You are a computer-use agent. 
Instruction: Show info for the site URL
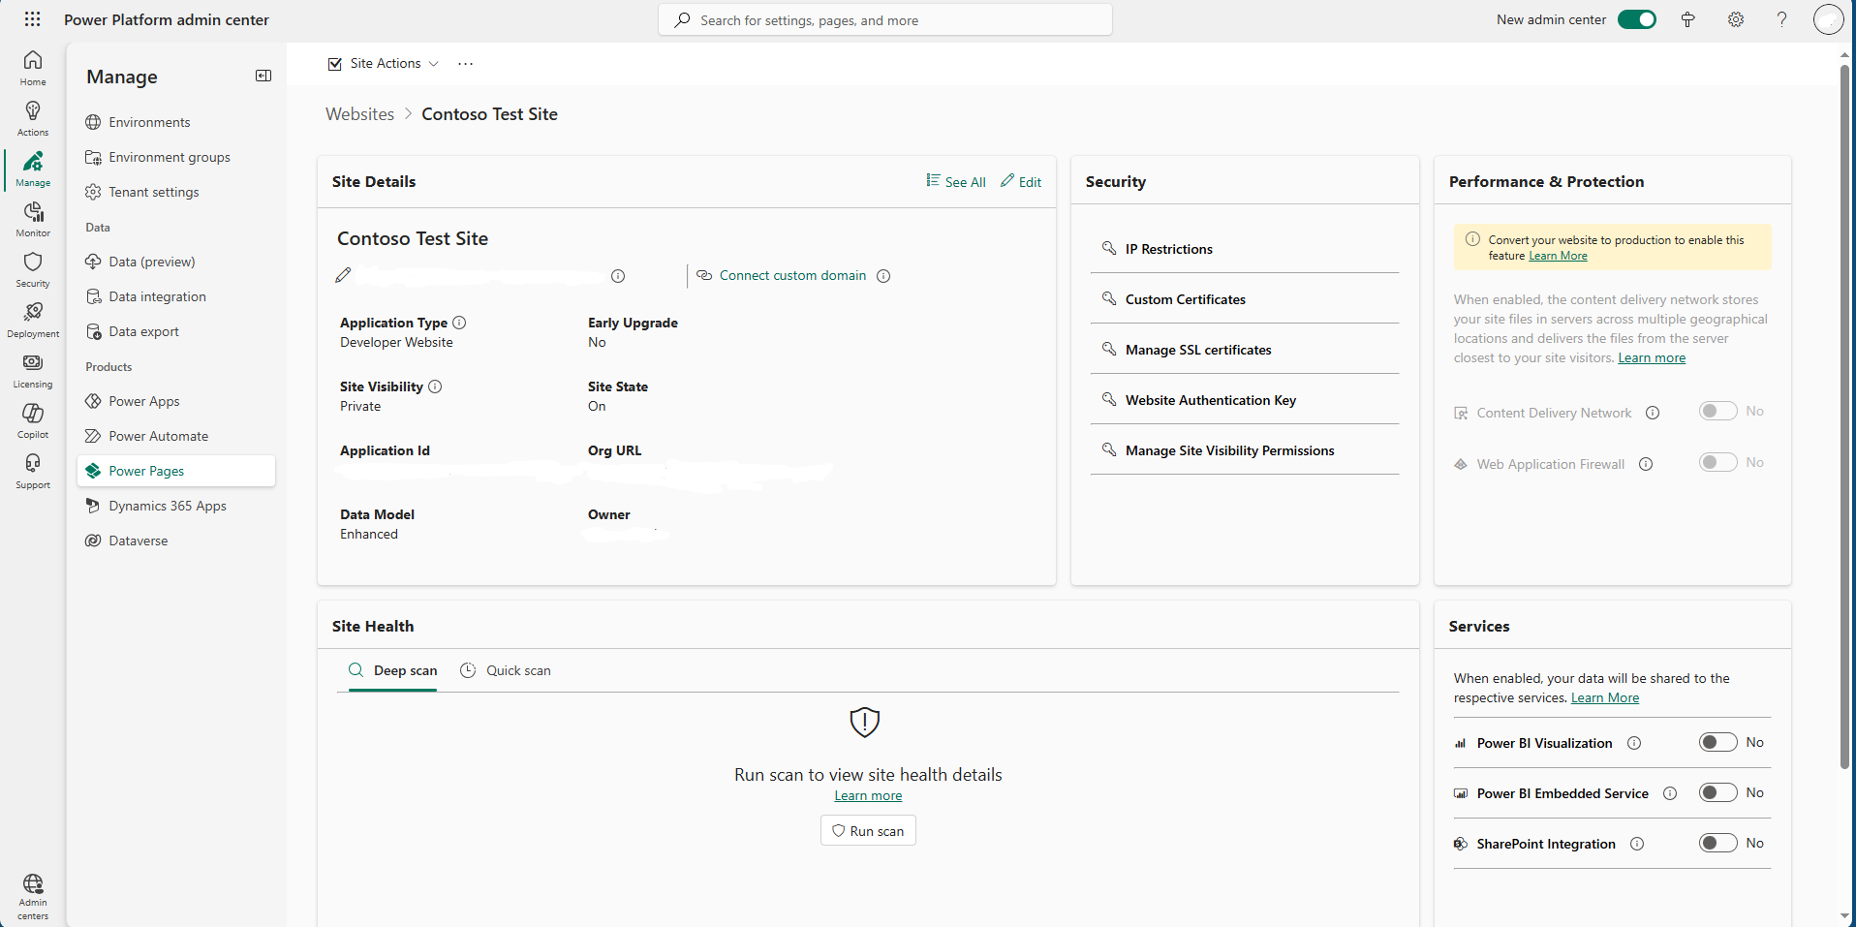pyautogui.click(x=618, y=276)
